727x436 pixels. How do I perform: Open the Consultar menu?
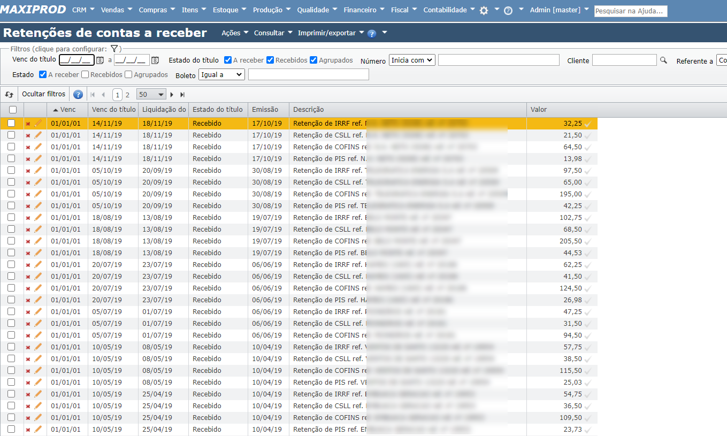pyautogui.click(x=273, y=33)
